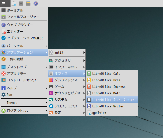Click the アクセサリ category icon
The image size is (163, 138).
(51, 60)
